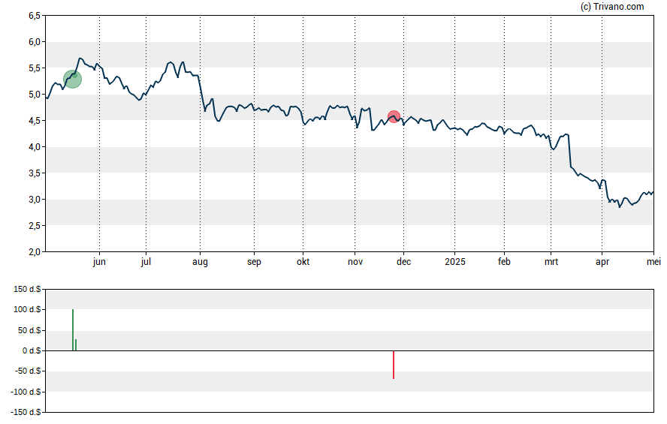Click the 2,0 price axis label
Viewport: 667px width, 424px height.
click(x=35, y=252)
